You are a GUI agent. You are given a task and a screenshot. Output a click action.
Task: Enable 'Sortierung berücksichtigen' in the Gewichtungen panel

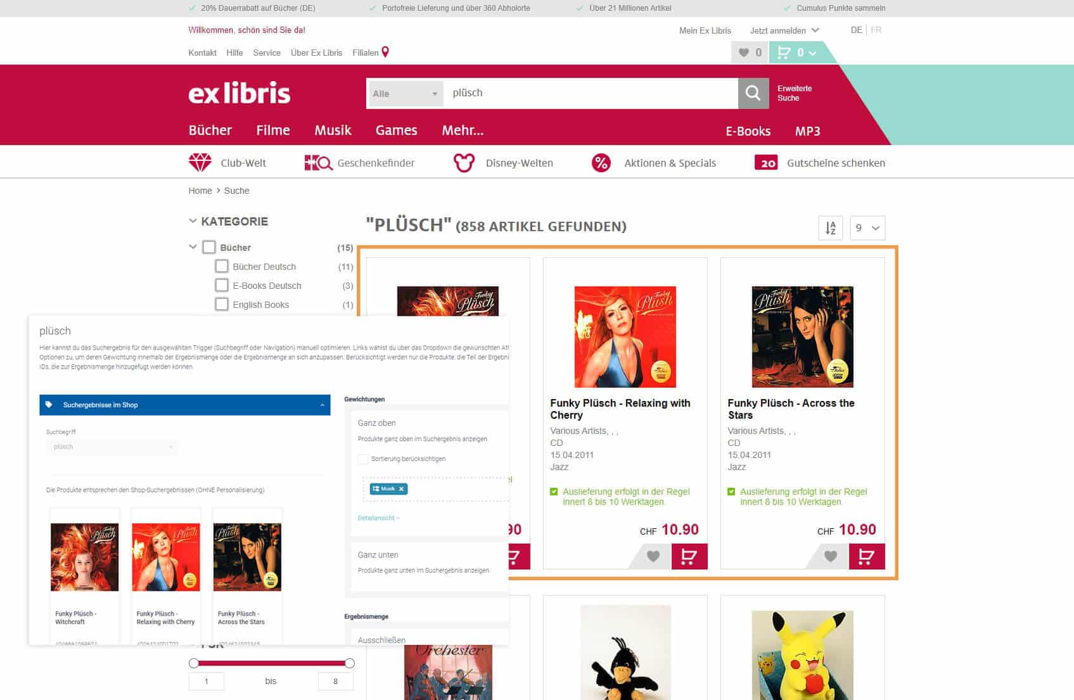point(362,459)
